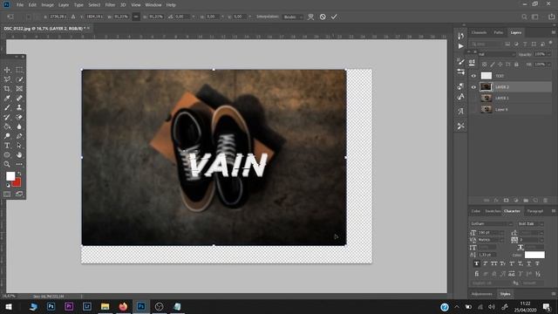Switch to the Channels tab
558x314 pixels.
479,32
